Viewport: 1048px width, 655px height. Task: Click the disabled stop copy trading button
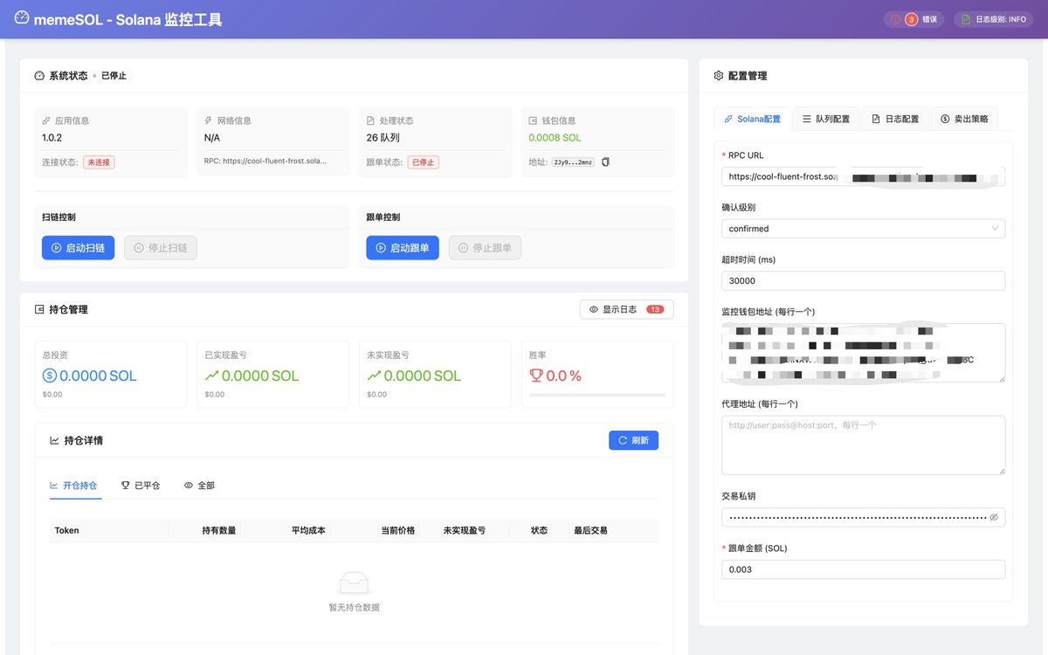click(x=485, y=248)
